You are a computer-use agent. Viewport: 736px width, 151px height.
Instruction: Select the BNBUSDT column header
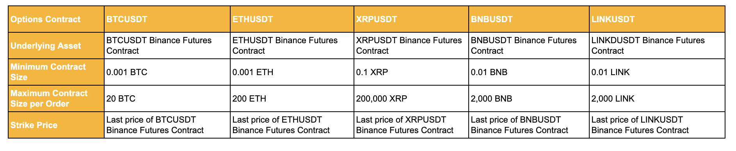pyautogui.click(x=529, y=19)
